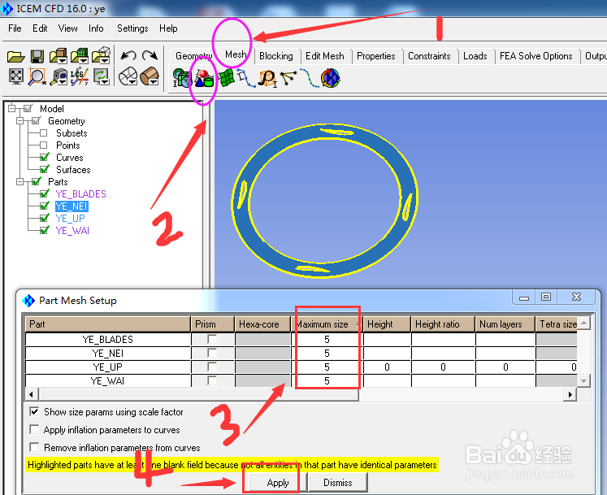Screen dimensions: 607x495
Task: Hide the YE_BLADES part
Action: pyautogui.click(x=45, y=193)
